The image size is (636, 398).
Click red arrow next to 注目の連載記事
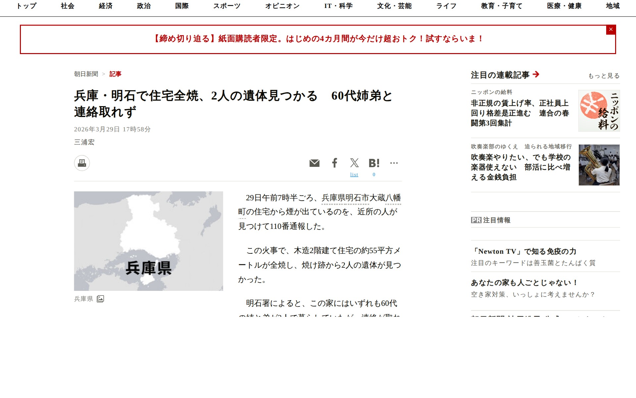536,74
